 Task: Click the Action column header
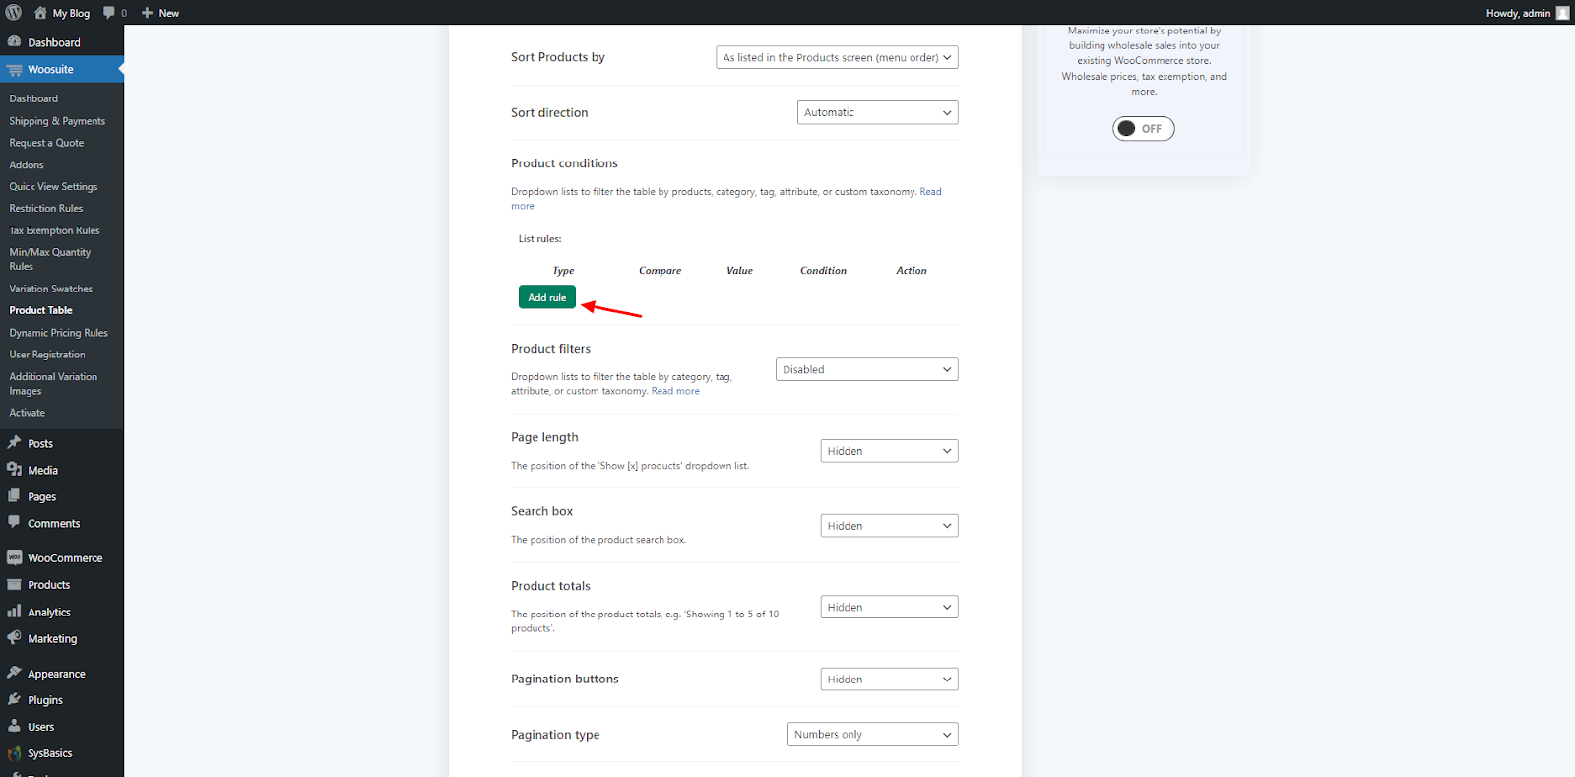pos(912,270)
